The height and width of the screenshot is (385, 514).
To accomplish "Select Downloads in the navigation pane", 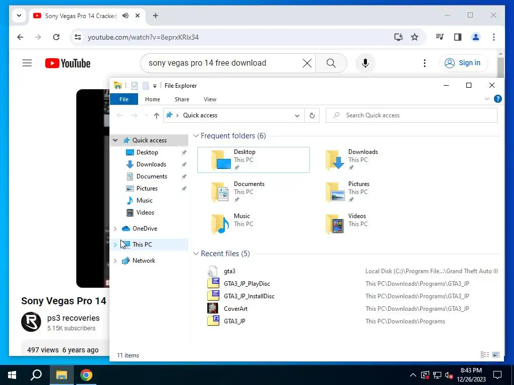I will 151,164.
